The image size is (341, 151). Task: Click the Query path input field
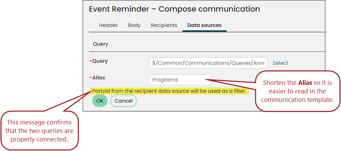pos(208,63)
